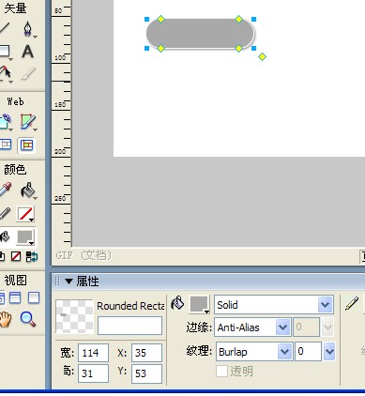Collapse the 属性 properties panel

pos(69,282)
